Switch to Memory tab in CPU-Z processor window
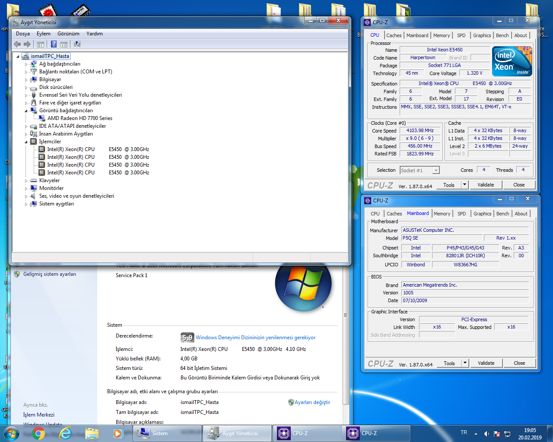Screen dimensions: 553x442 pos(442,35)
